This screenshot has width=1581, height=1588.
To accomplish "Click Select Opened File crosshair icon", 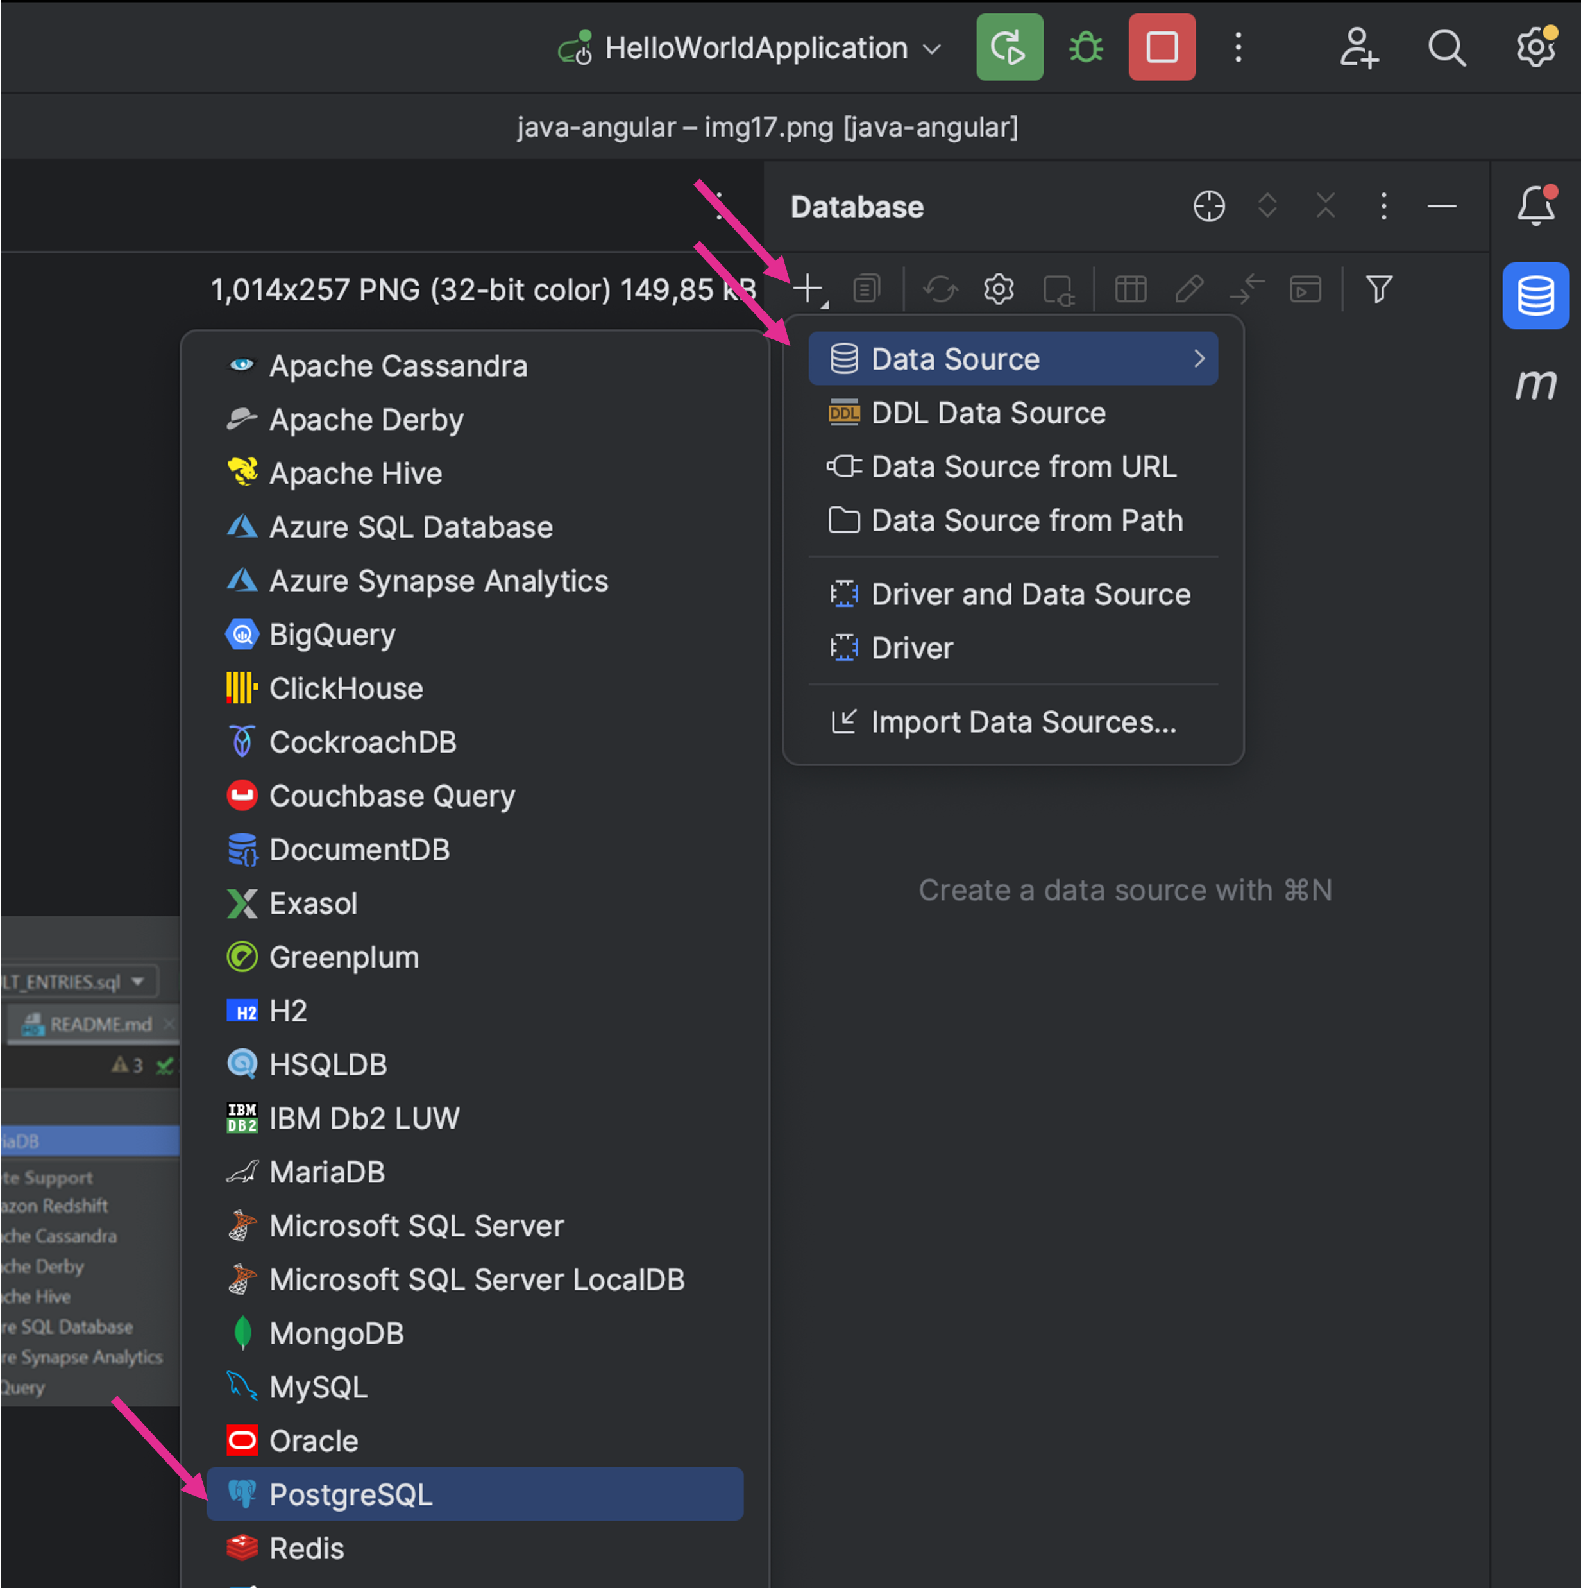I will click(1209, 207).
